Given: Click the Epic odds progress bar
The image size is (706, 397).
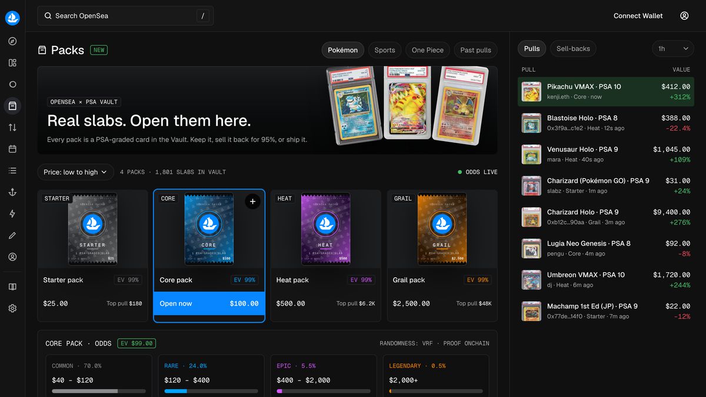Looking at the screenshot, I should pos(324,391).
